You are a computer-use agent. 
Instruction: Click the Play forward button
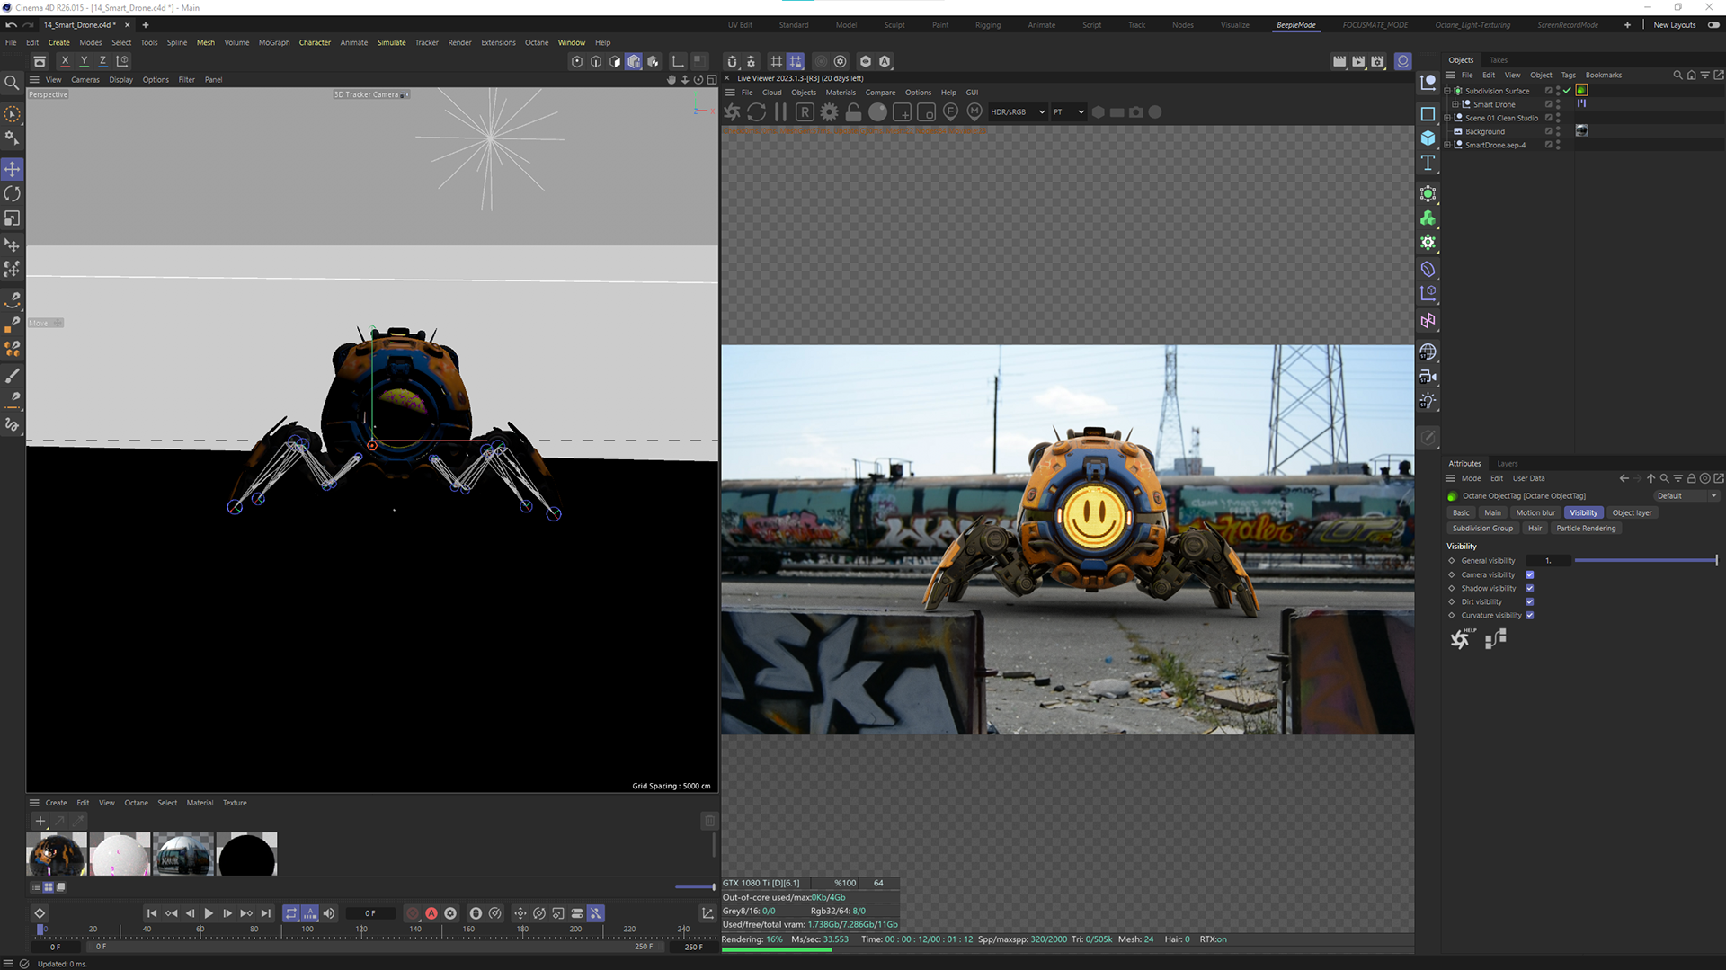209,913
